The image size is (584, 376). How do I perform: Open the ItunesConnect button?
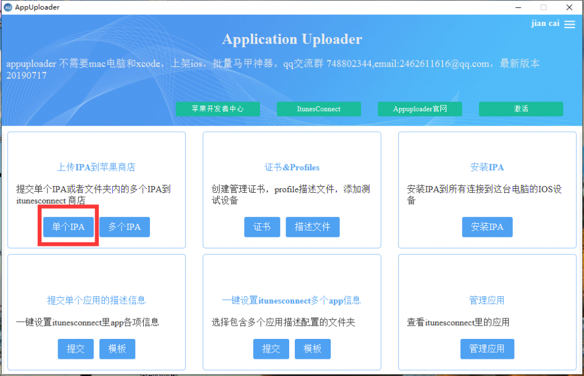point(318,109)
